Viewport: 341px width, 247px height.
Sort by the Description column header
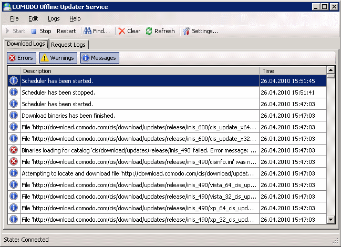[140, 71]
